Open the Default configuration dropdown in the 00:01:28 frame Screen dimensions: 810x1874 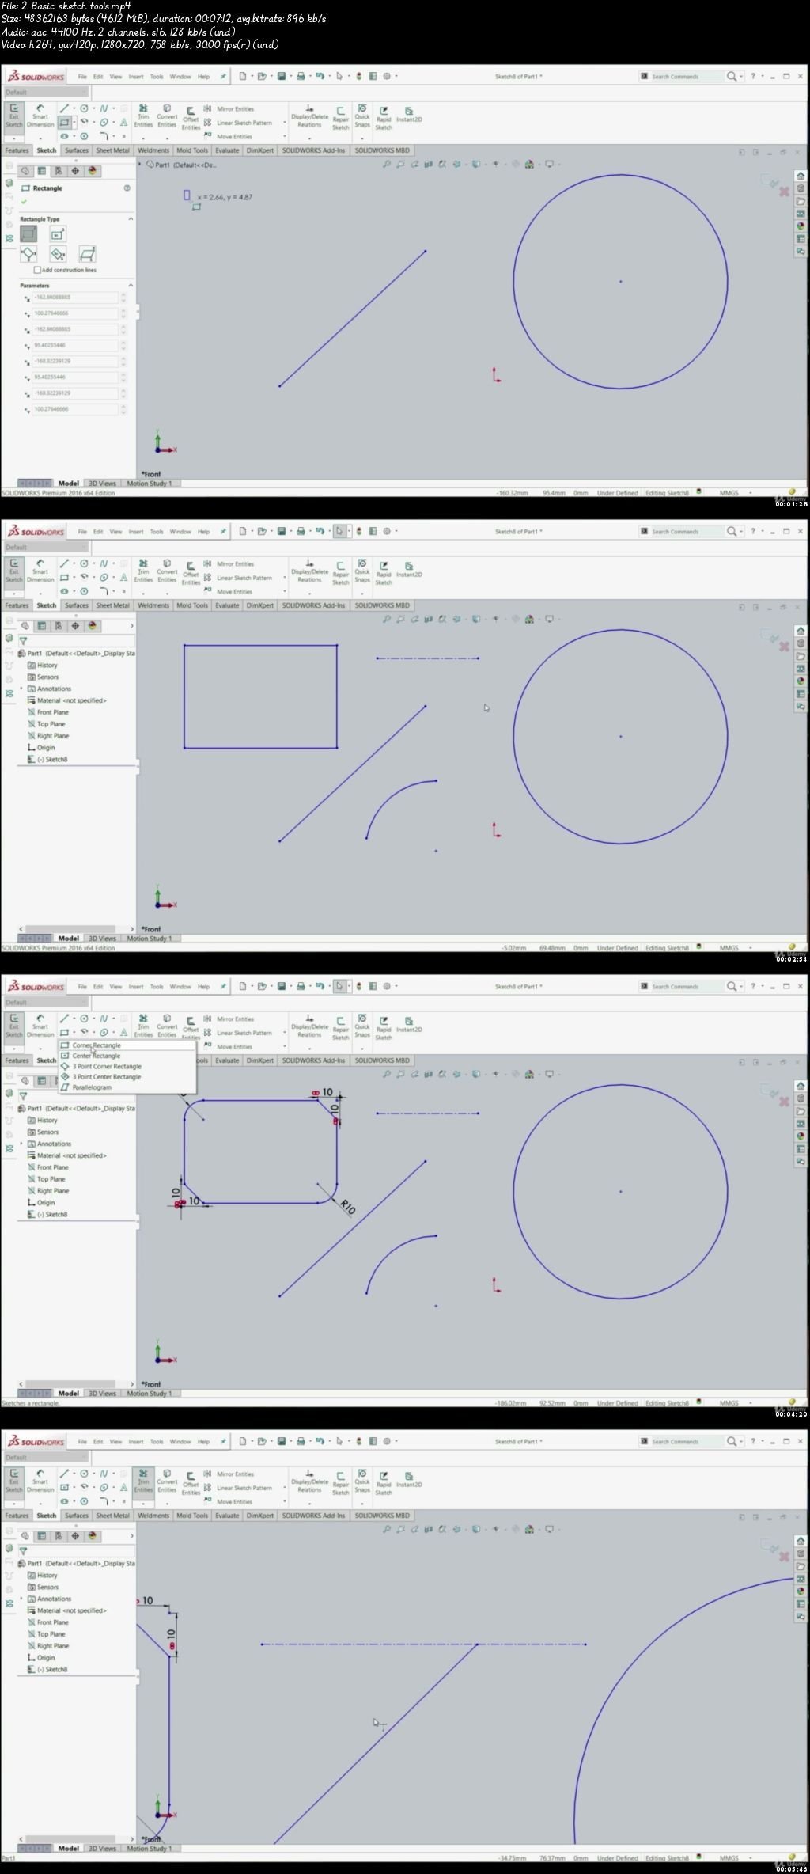[45, 93]
